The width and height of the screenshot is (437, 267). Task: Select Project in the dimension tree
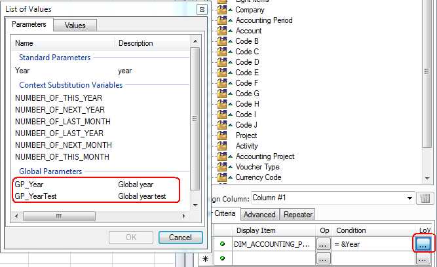coord(246,135)
